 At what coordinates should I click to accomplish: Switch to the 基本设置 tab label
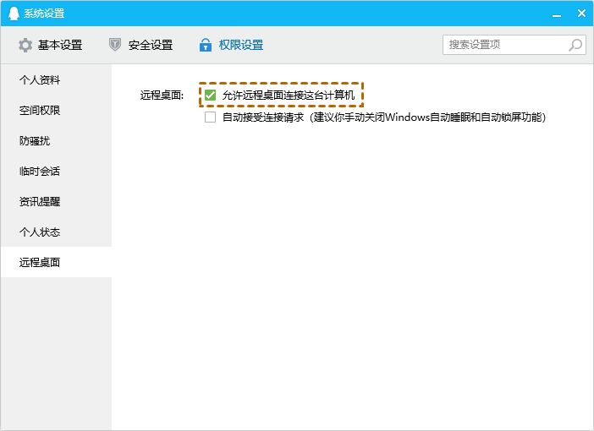click(60, 45)
